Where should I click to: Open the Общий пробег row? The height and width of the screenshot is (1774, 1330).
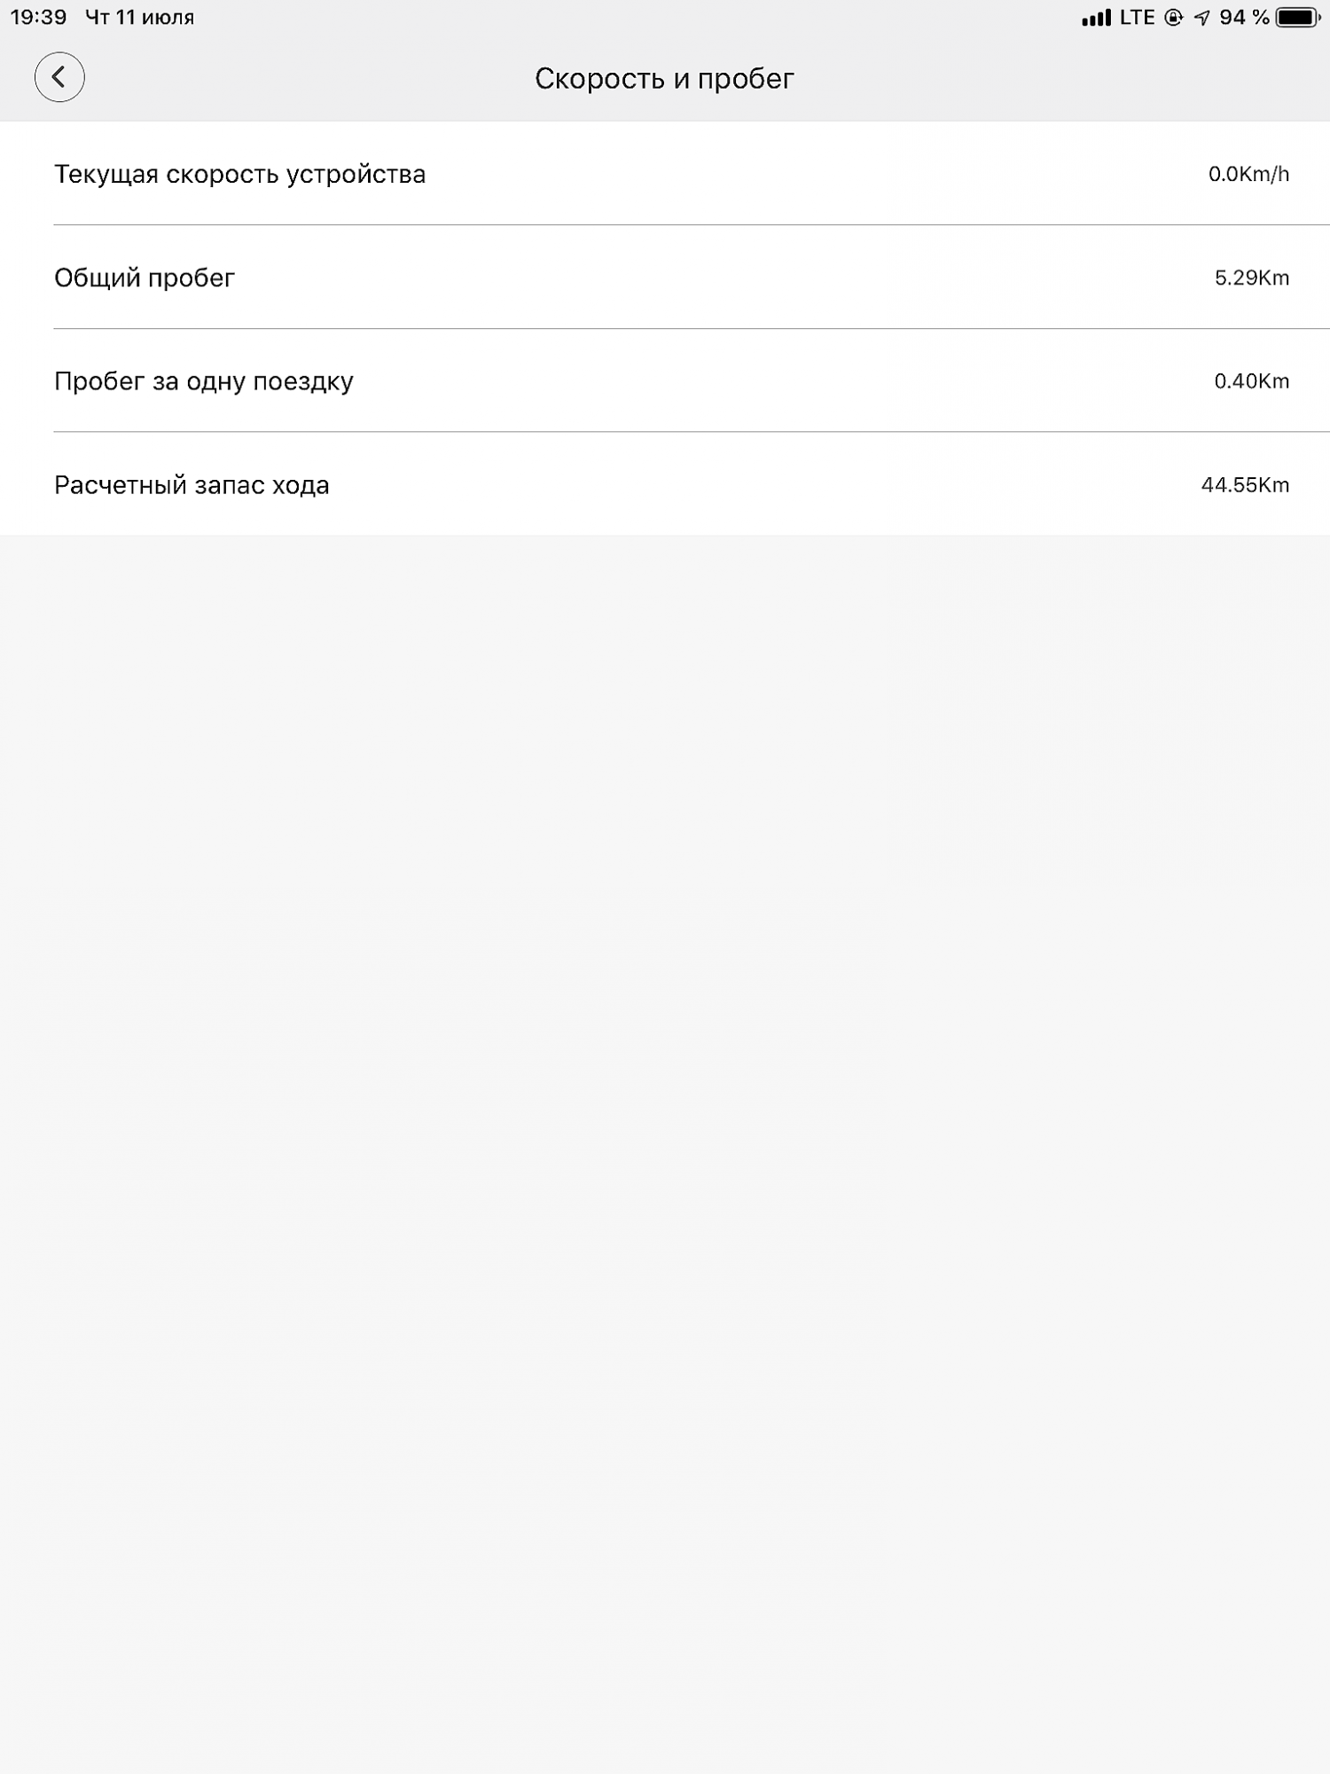(665, 277)
